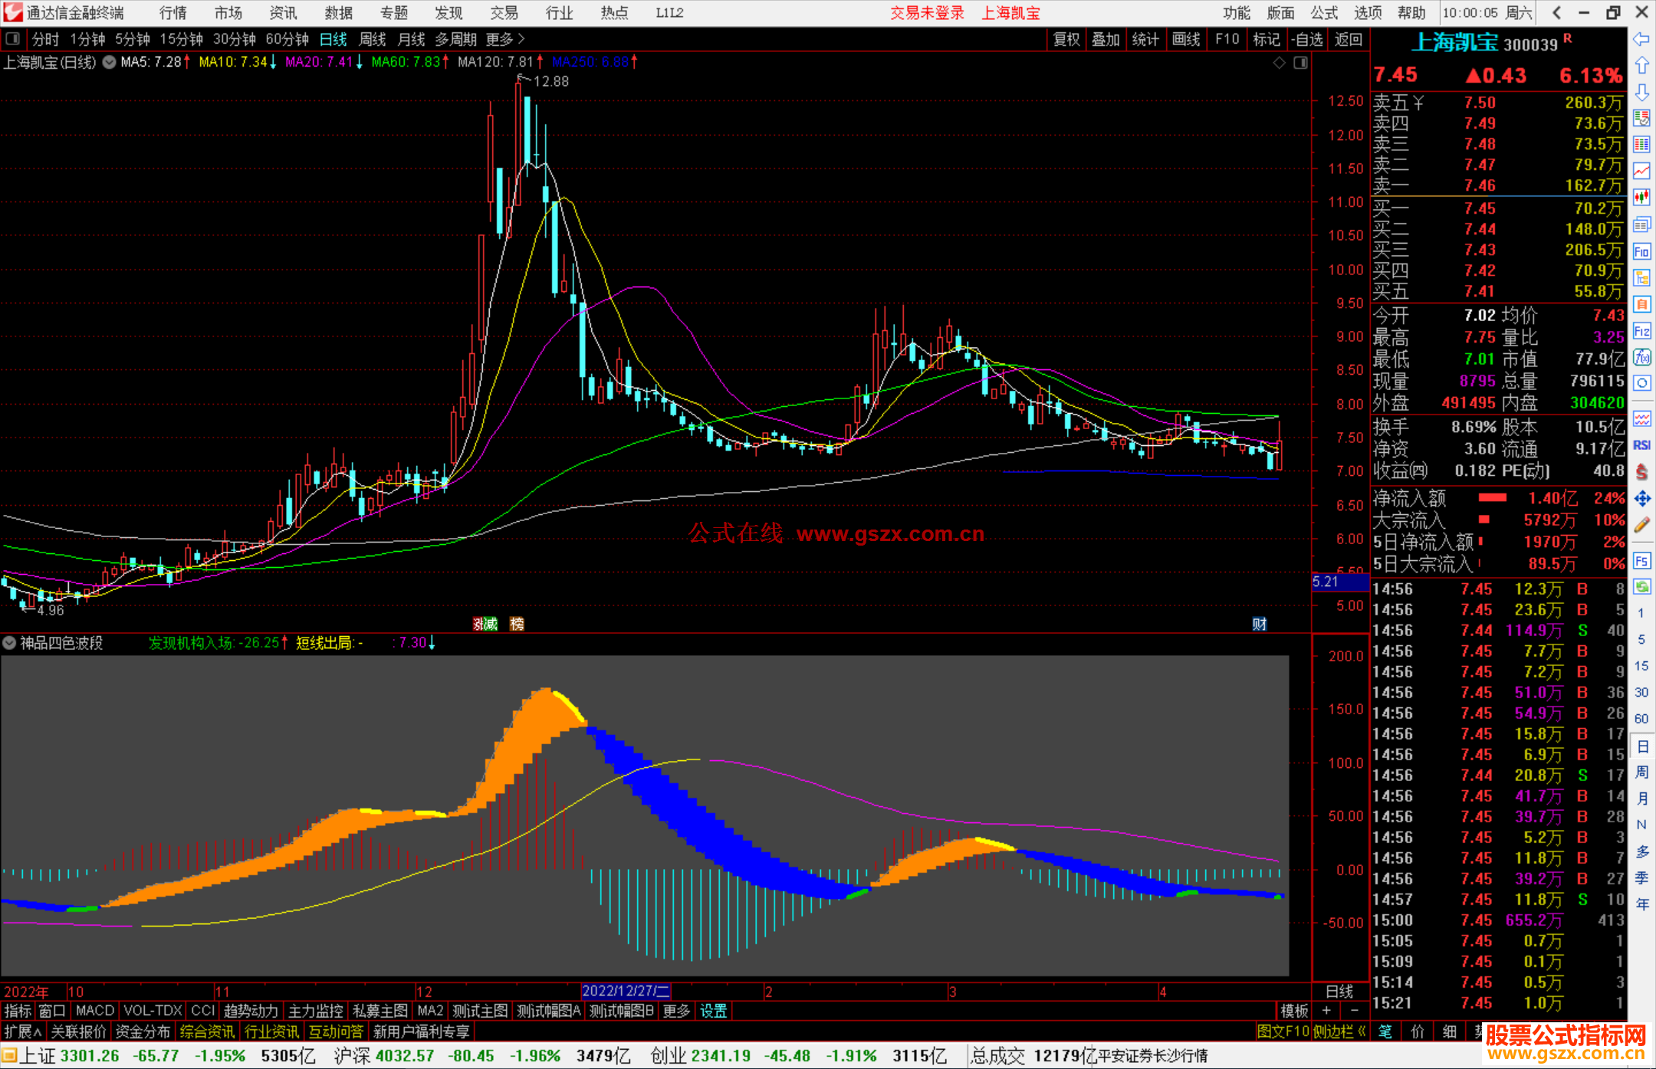1656x1069 pixels.
Task: Select the pencil drawing tool icon
Action: (1641, 525)
